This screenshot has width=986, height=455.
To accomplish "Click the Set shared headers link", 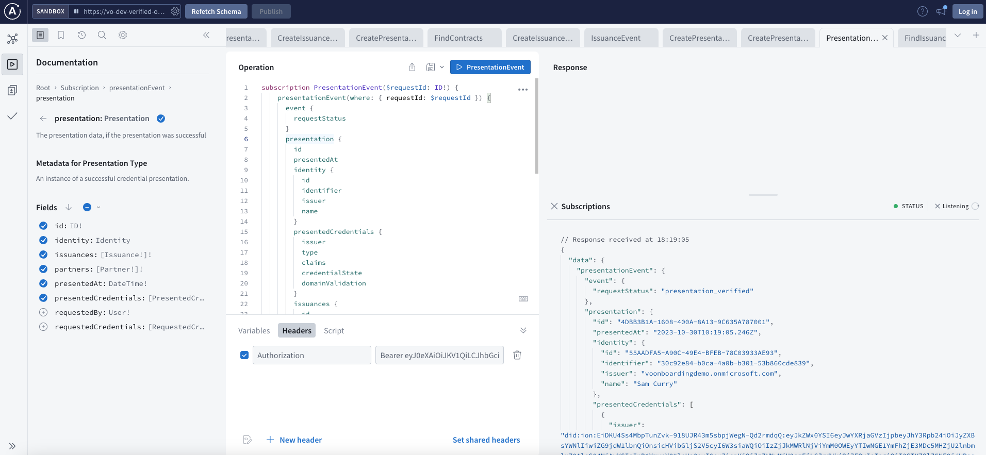I will pyautogui.click(x=486, y=440).
